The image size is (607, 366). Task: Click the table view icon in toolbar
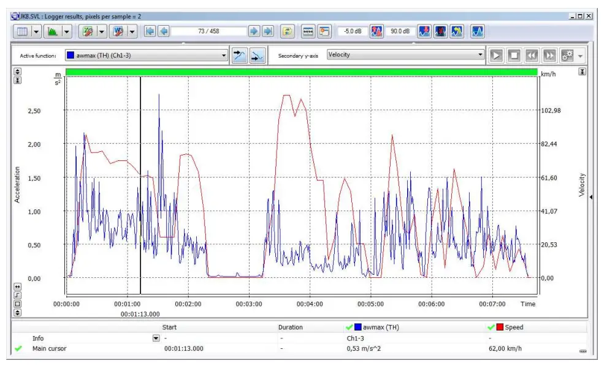click(x=22, y=31)
